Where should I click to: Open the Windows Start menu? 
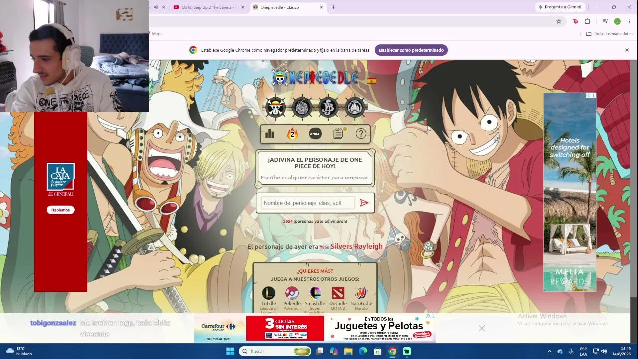[x=230, y=351]
